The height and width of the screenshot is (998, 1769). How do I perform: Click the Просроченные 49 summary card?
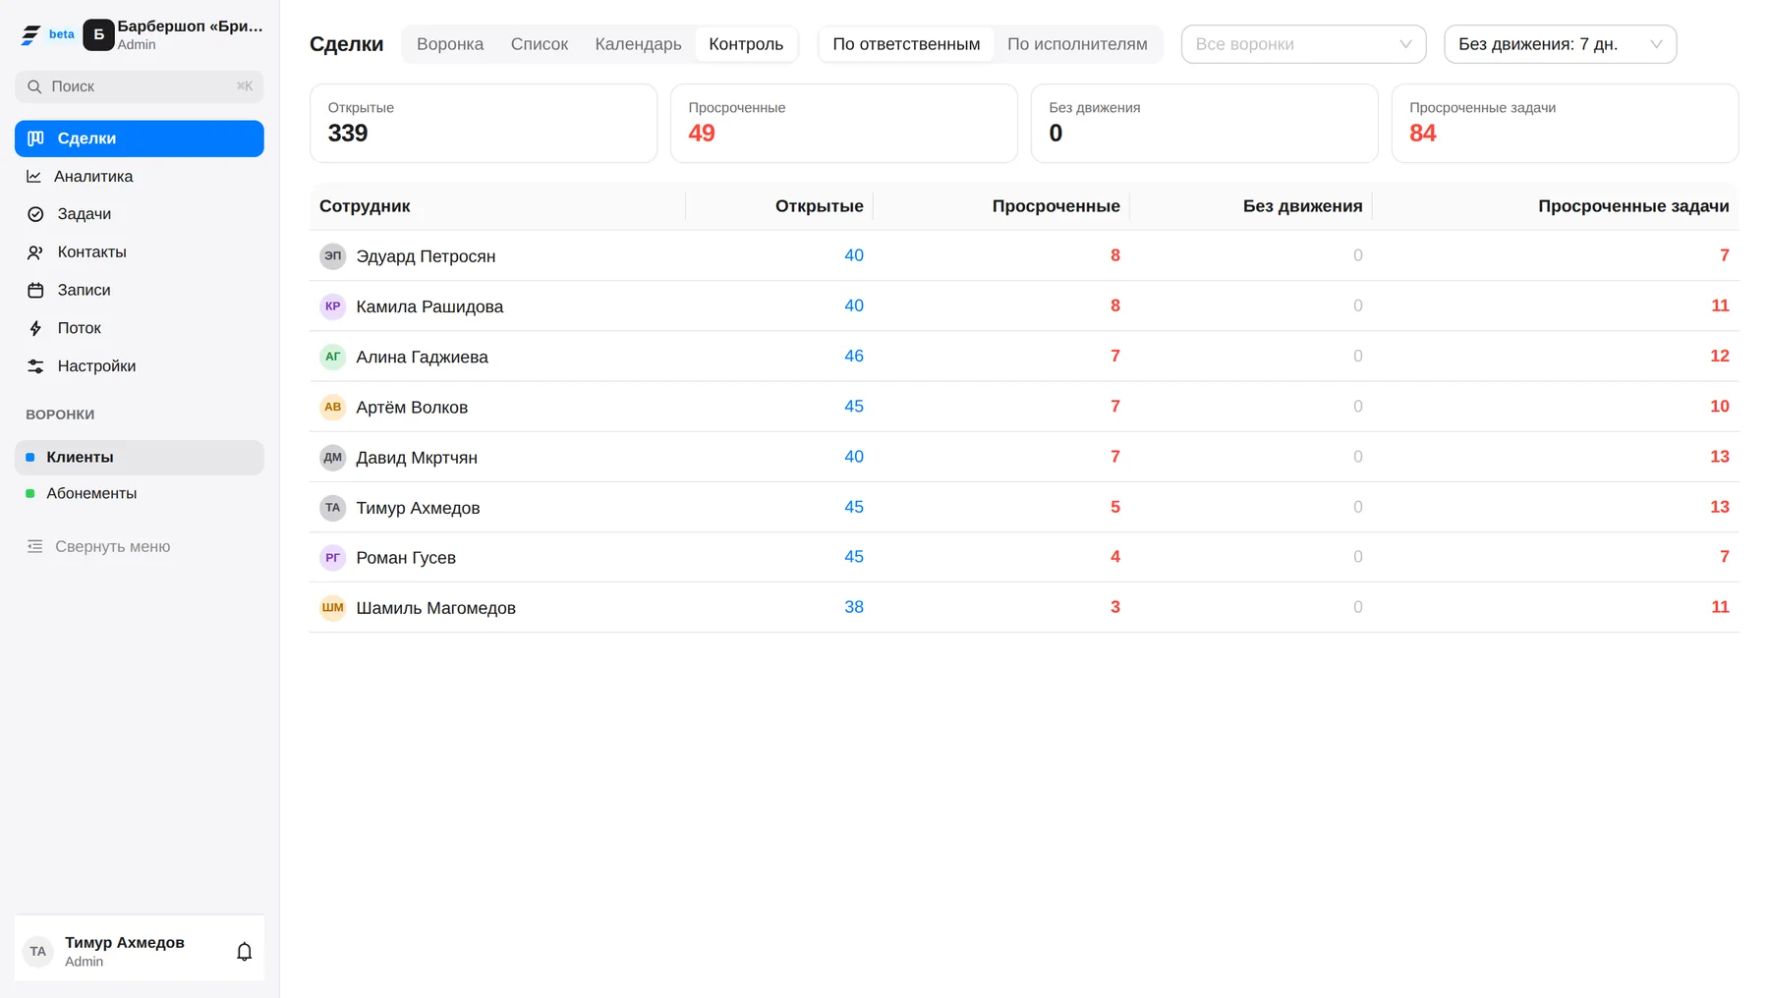tap(843, 123)
